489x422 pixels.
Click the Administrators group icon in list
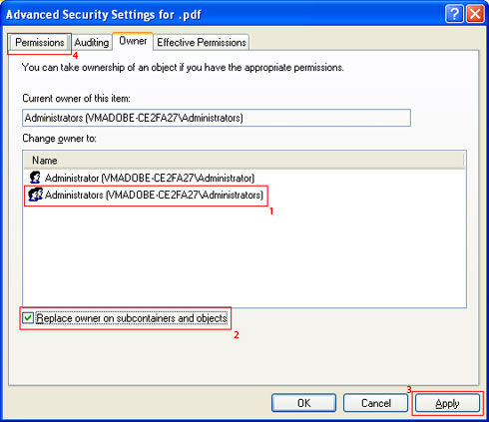[35, 195]
